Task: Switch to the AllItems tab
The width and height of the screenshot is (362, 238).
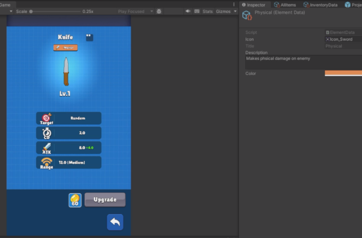Action: pyautogui.click(x=285, y=5)
